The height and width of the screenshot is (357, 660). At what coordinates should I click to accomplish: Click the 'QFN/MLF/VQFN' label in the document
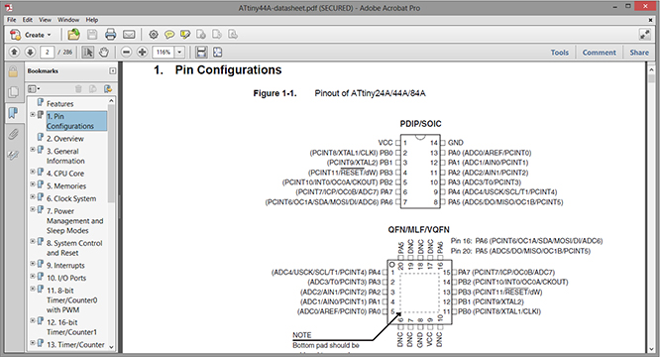pyautogui.click(x=419, y=230)
